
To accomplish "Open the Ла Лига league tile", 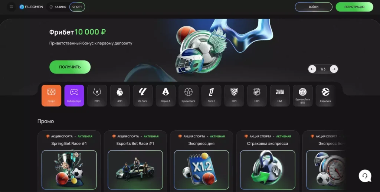I will (143, 95).
